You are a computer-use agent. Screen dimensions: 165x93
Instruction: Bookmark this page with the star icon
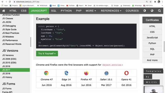click(151, 2)
